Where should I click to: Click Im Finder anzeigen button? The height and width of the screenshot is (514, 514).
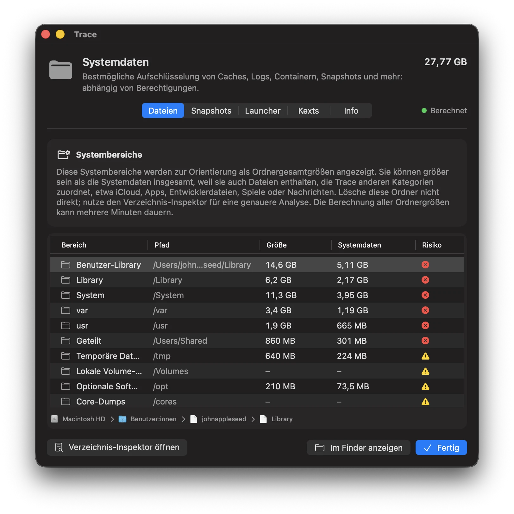[x=358, y=448]
